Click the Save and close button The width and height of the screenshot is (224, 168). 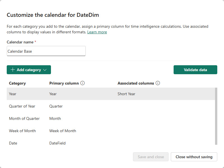point(151,157)
